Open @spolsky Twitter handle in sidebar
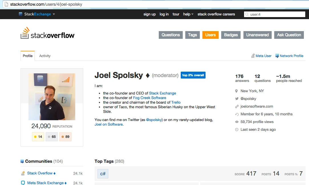Screen dimensions: 309x185 pos(248,99)
